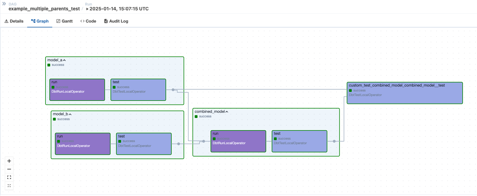Collapse the model_a task group

64,60
